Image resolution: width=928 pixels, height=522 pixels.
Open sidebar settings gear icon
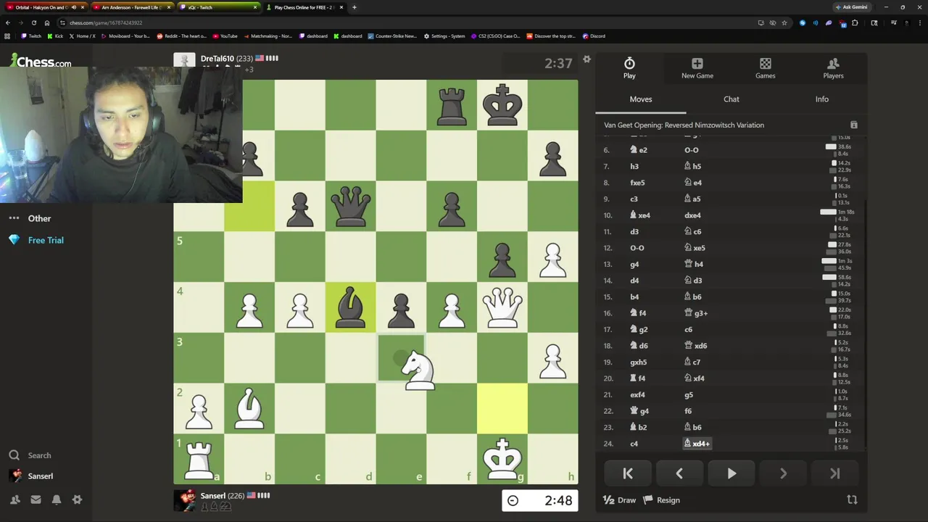click(77, 500)
